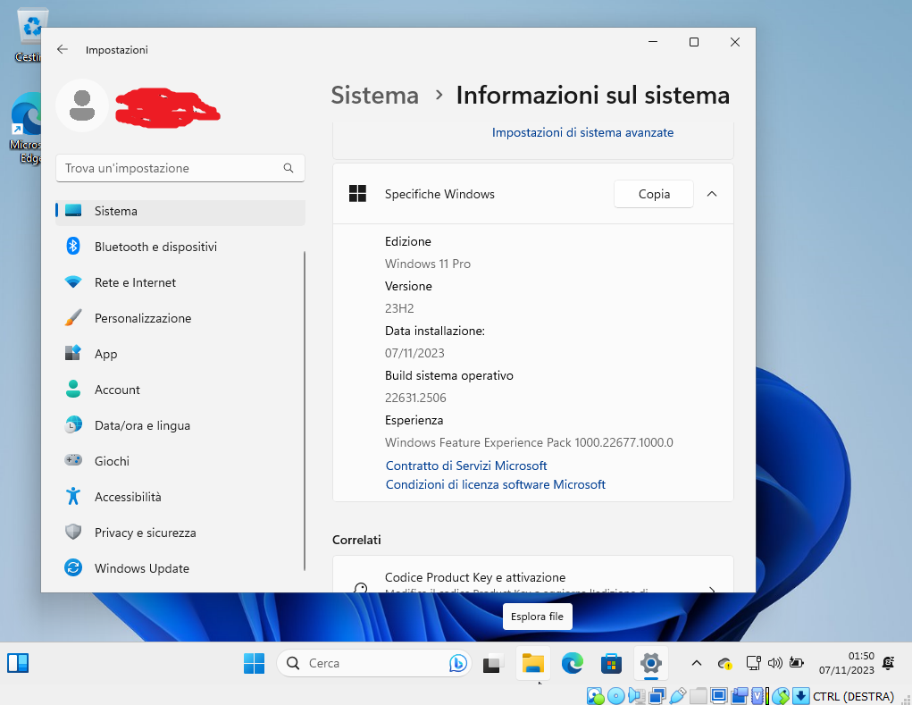The image size is (912, 705).
Task: Launch Microsoft Edge from the taskbar
Action: click(573, 663)
